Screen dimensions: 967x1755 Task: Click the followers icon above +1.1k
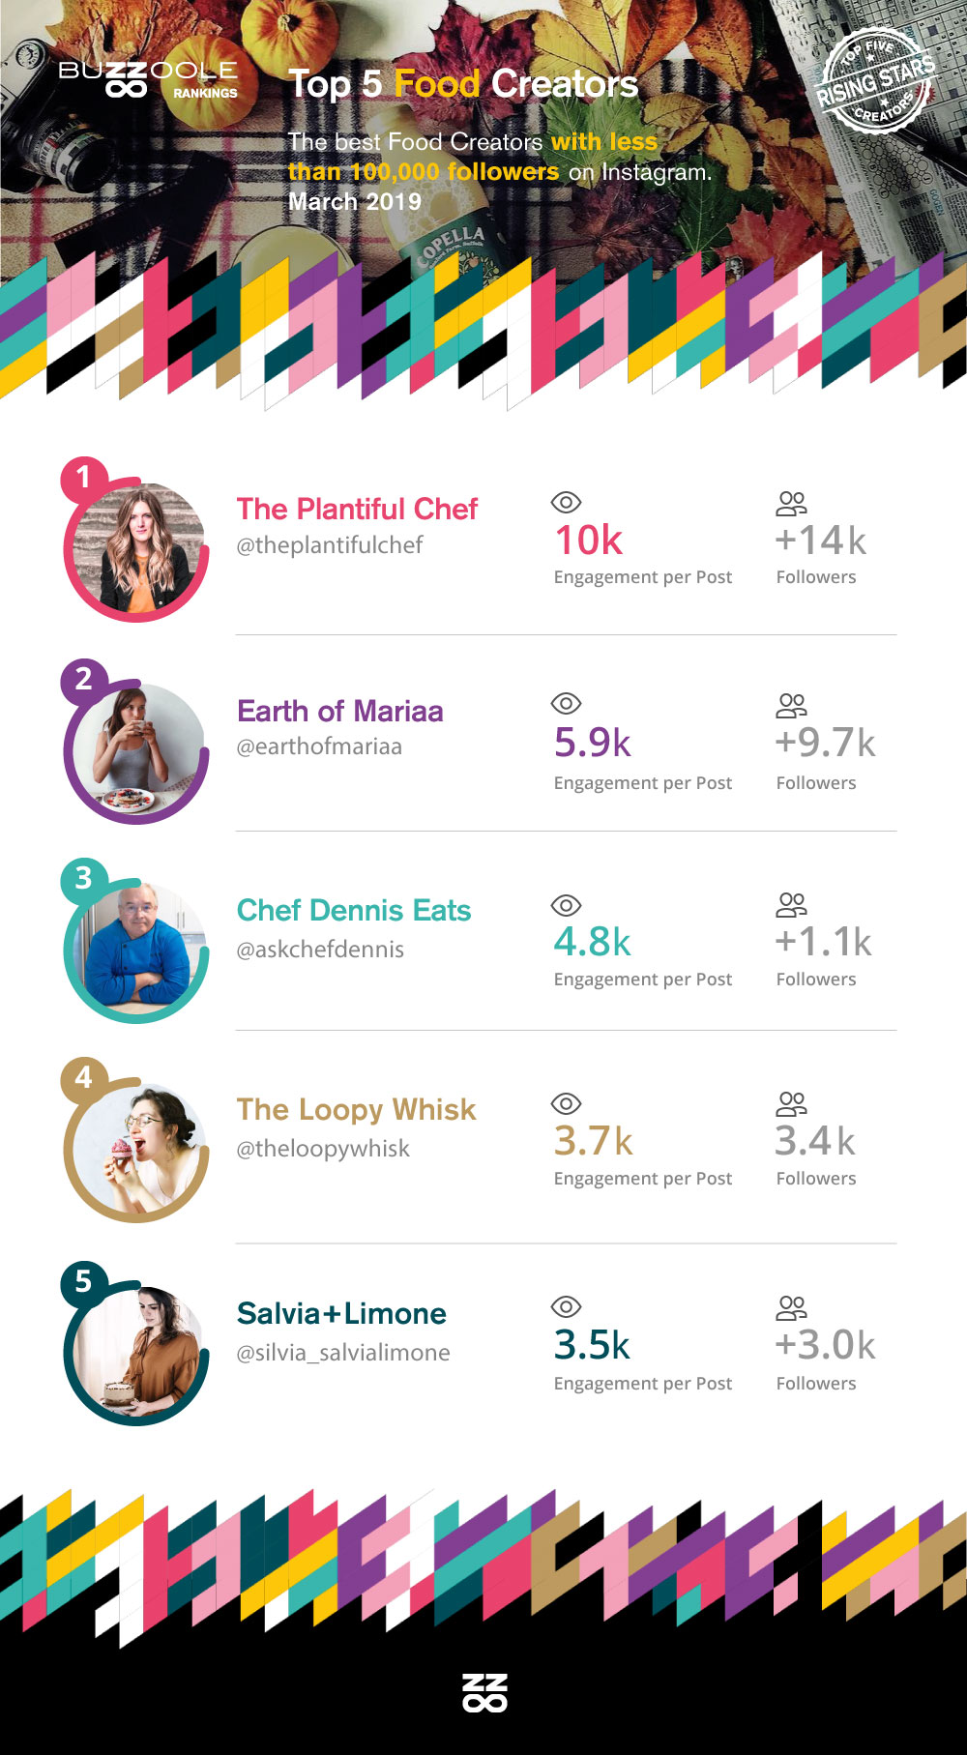click(791, 905)
